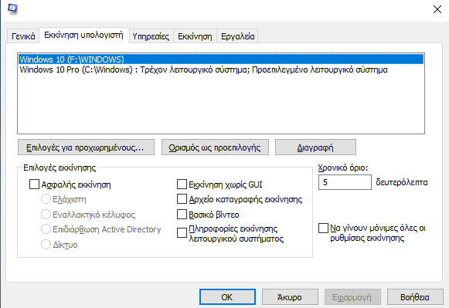Click the Εφαρμογή apply button
Image resolution: width=449 pixels, height=308 pixels.
[352, 297]
